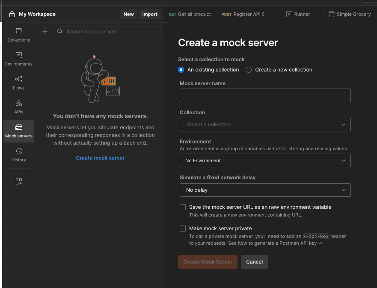Switch to the Runner tab
This screenshot has height=288, width=377.
[x=298, y=14]
